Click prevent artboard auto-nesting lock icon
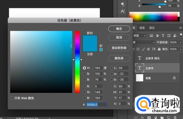Viewport: 183px width, 119px height. 154,49
